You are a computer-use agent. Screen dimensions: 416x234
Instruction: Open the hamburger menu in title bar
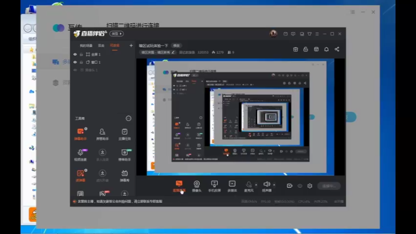[x=317, y=34]
